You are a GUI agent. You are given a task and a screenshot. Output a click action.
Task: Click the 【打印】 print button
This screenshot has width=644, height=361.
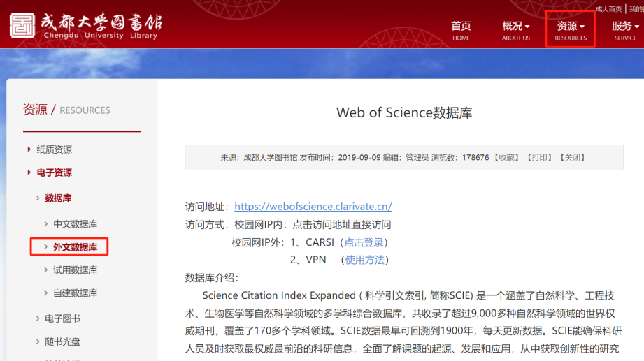[540, 158]
